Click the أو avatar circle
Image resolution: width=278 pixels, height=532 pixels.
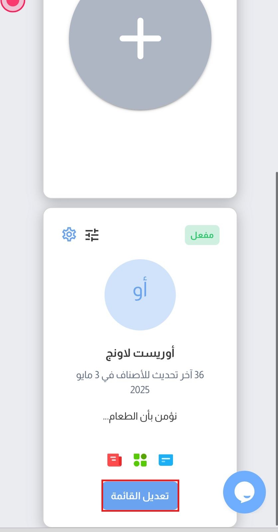coord(140,295)
